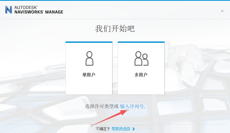230x133 pixels.
Task: Click the 我们开始吧 heading text
Action: tap(115, 28)
